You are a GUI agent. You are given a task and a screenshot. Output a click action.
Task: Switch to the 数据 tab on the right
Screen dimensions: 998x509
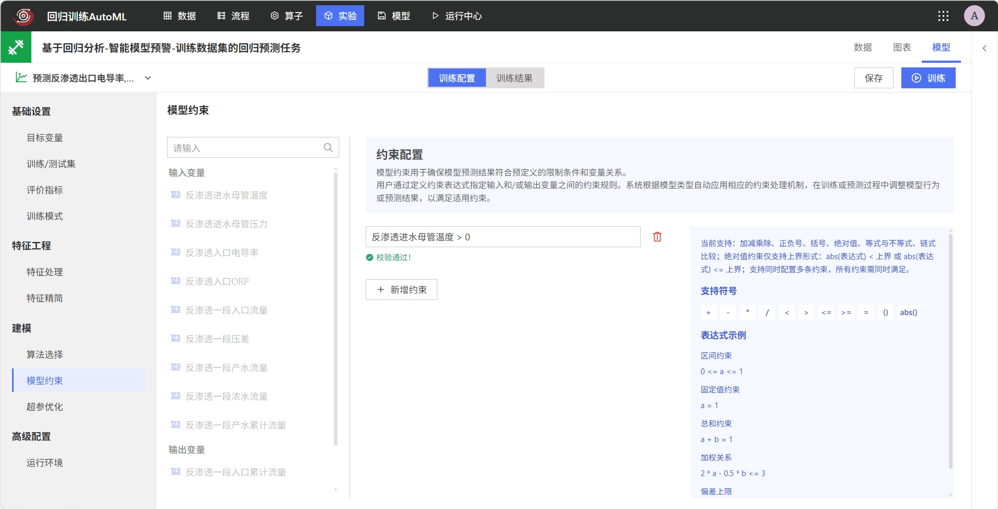[x=863, y=48]
